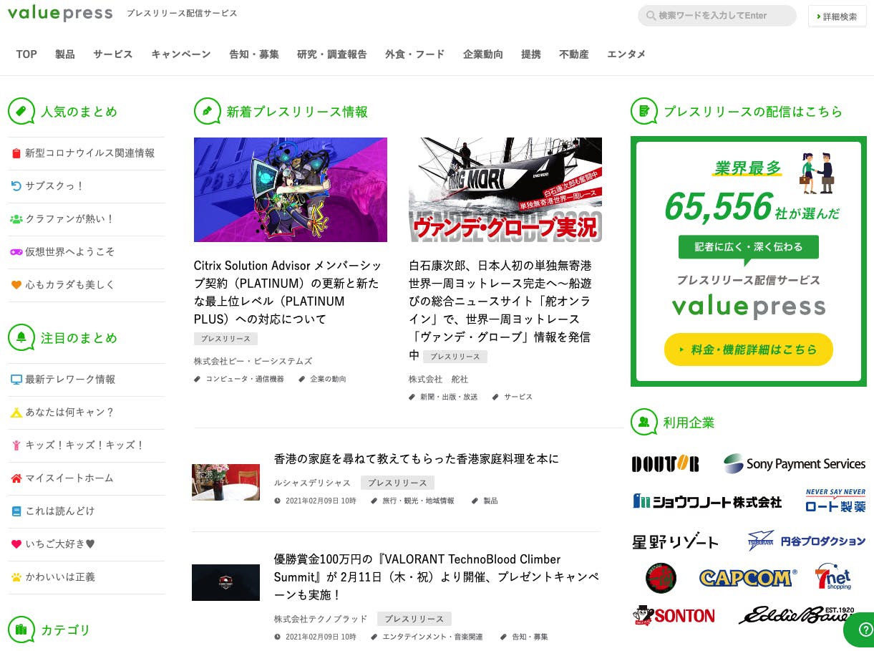Open the 製品 navigation menu item
874x651 pixels.
tap(65, 54)
